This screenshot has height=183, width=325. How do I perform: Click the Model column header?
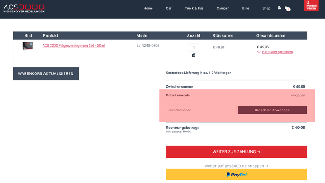142,36
